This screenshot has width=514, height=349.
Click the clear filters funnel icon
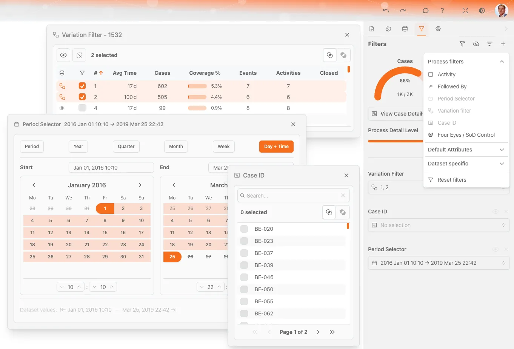pos(462,44)
